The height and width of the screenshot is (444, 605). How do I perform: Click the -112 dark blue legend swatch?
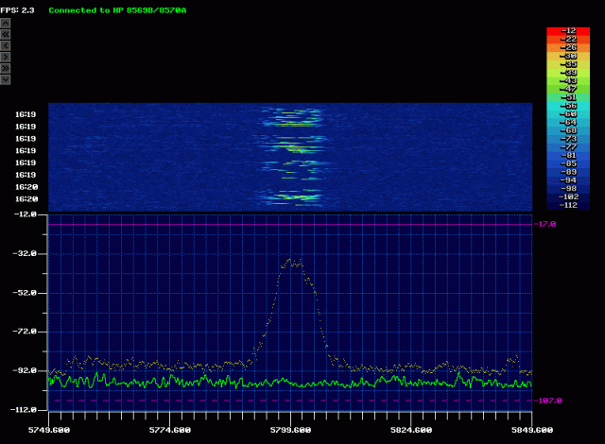tap(568, 205)
